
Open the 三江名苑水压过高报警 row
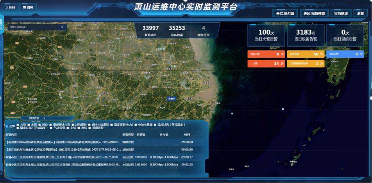point(105,165)
